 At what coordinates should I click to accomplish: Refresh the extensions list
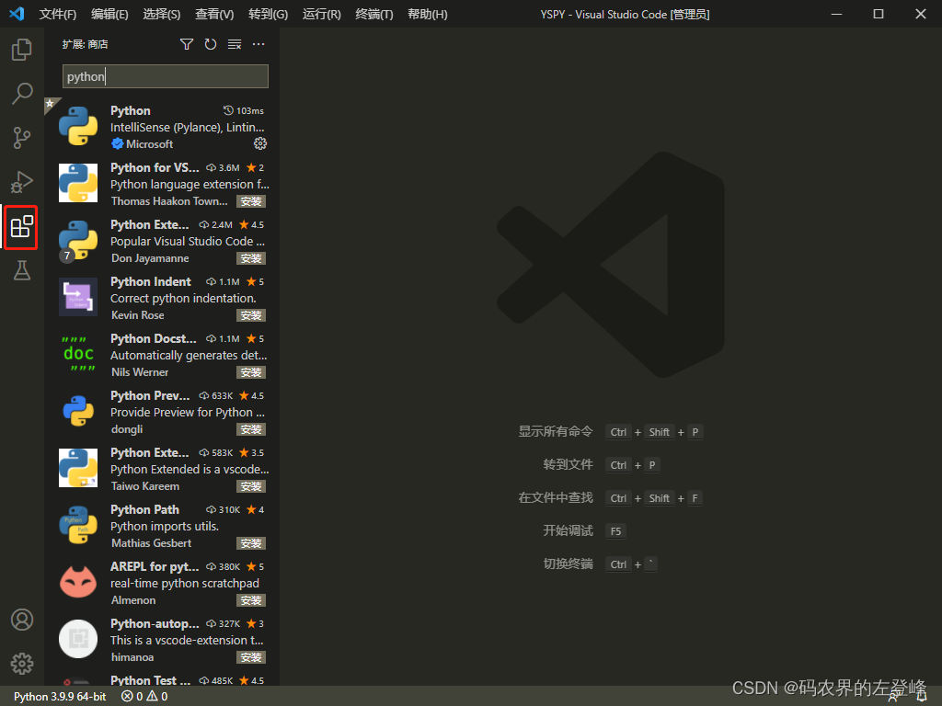pos(211,44)
